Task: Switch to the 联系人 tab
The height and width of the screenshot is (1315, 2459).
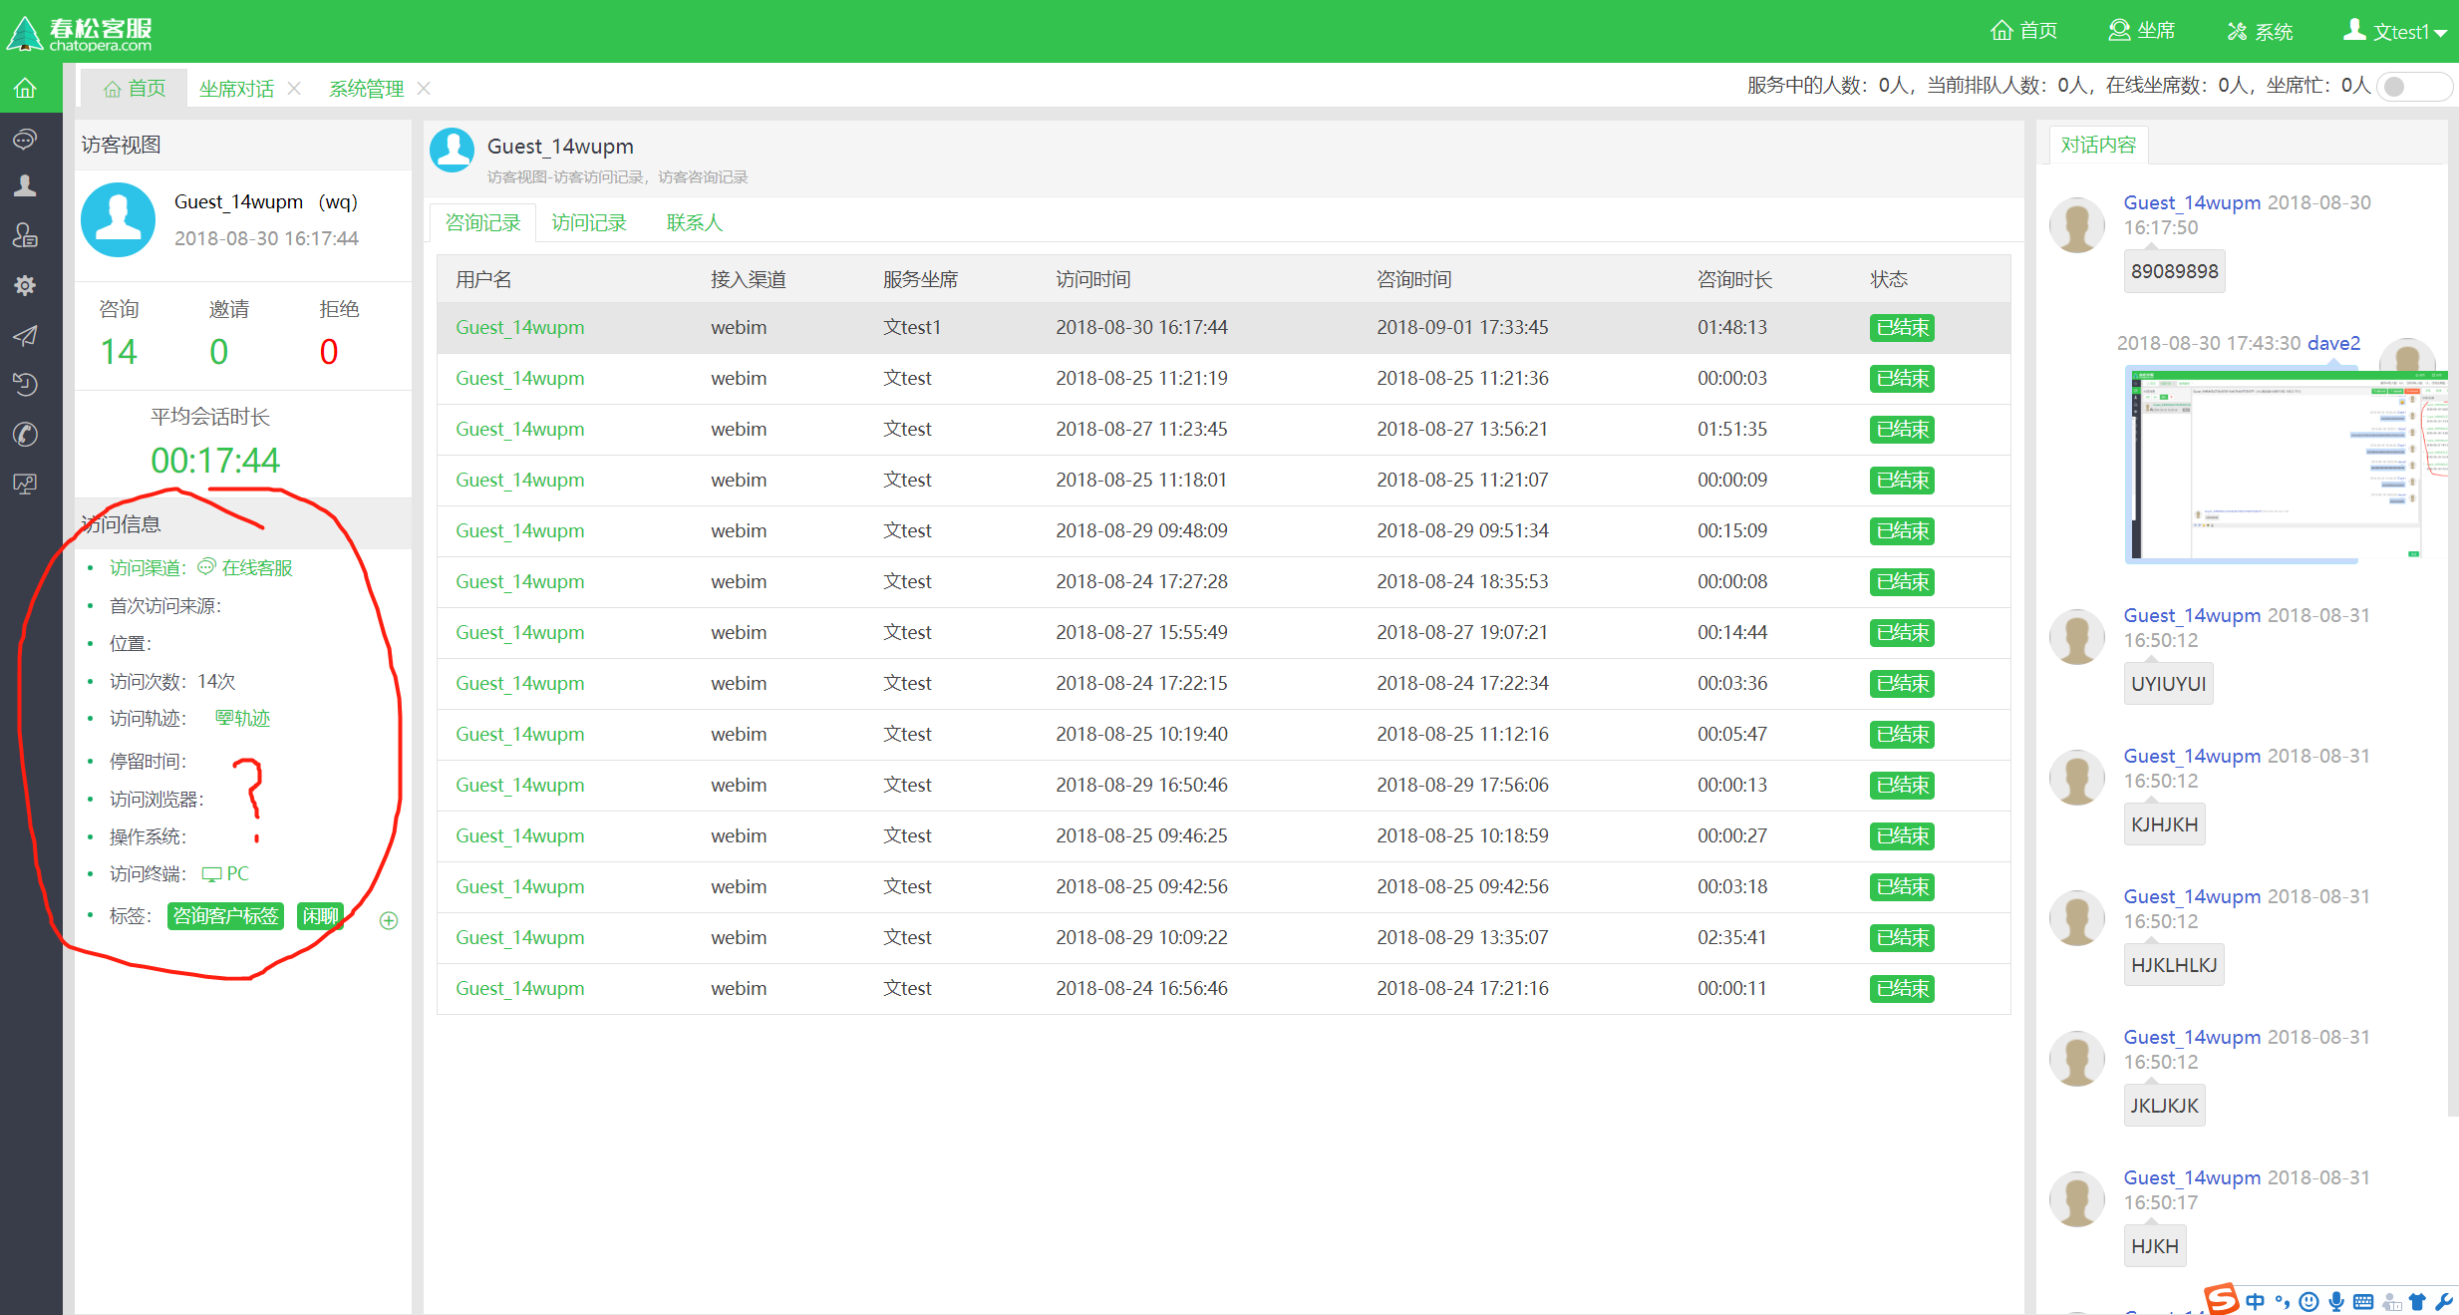Action: click(x=695, y=222)
